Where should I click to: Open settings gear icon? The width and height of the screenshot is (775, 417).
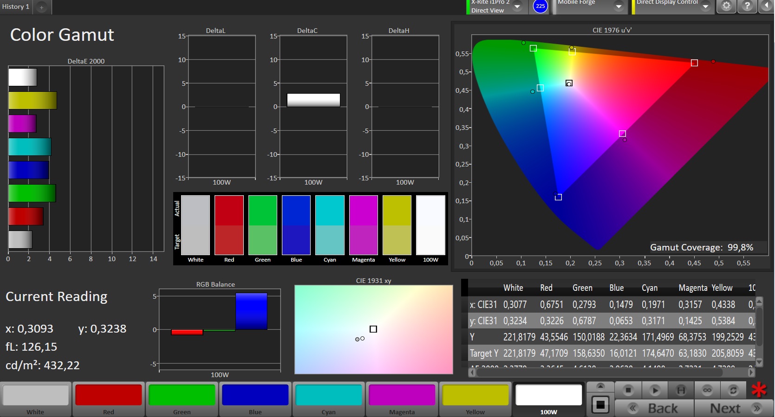727,6
